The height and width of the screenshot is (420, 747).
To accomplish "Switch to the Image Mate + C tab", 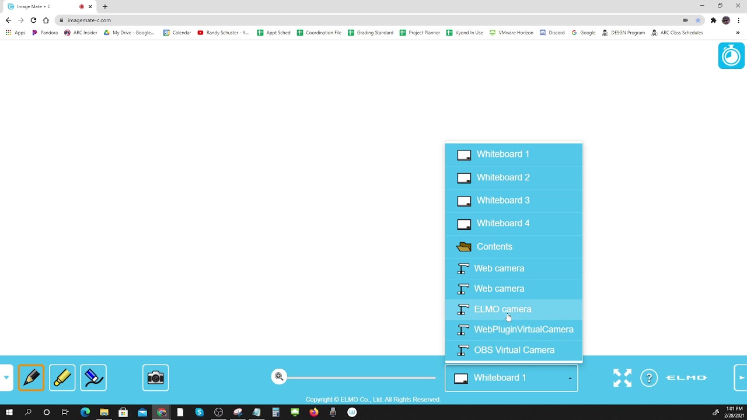I will [49, 6].
